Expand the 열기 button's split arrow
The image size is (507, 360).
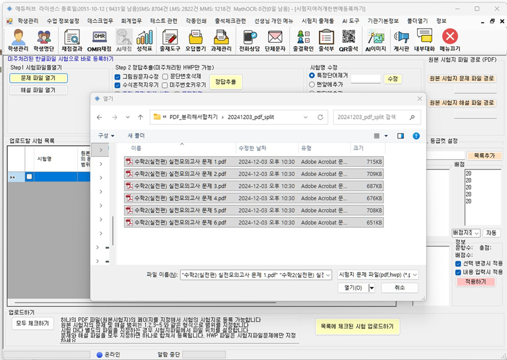click(x=371, y=287)
